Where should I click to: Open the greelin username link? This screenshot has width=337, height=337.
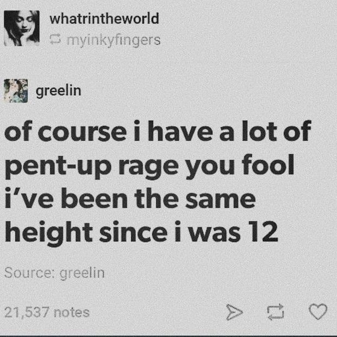(x=59, y=91)
